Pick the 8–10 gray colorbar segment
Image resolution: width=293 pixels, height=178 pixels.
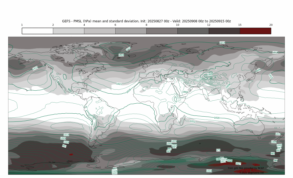[162, 31]
